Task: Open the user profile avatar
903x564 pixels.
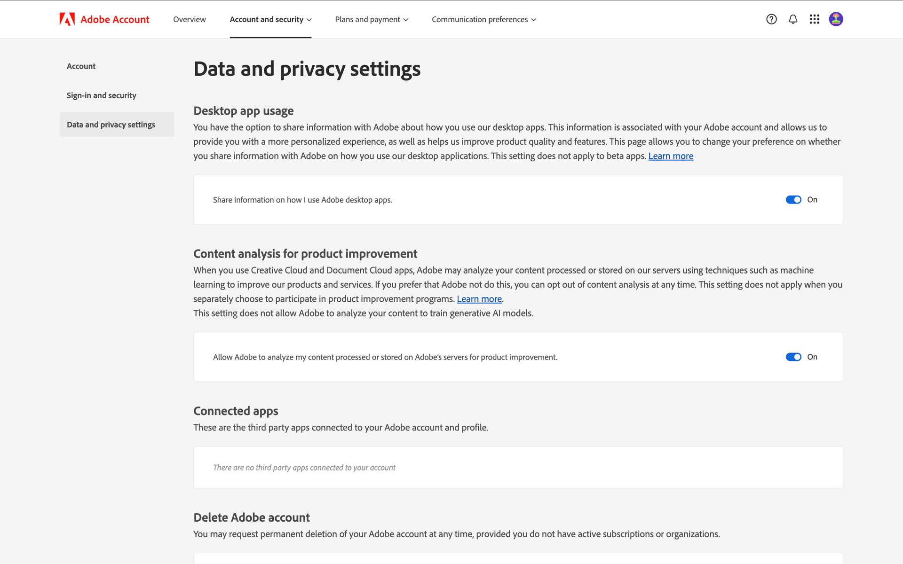Action: coord(836,19)
